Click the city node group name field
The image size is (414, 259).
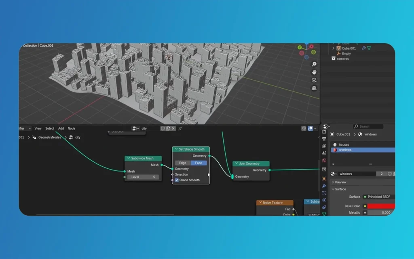click(x=150, y=128)
